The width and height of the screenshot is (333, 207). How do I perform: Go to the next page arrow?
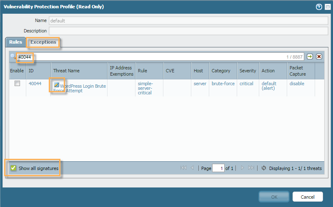(x=242, y=168)
